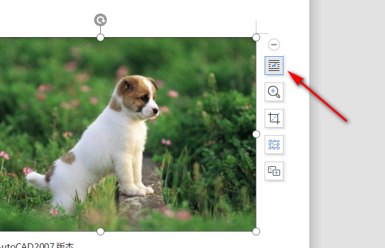
Task: Open the text wrapping layout options icon
Action: [x=274, y=66]
